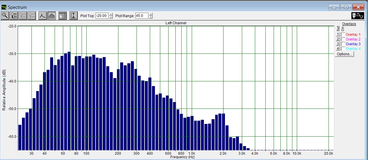The width and height of the screenshot is (368, 160).
Task: Minimize the Spectrum window
Action: click(334, 7)
